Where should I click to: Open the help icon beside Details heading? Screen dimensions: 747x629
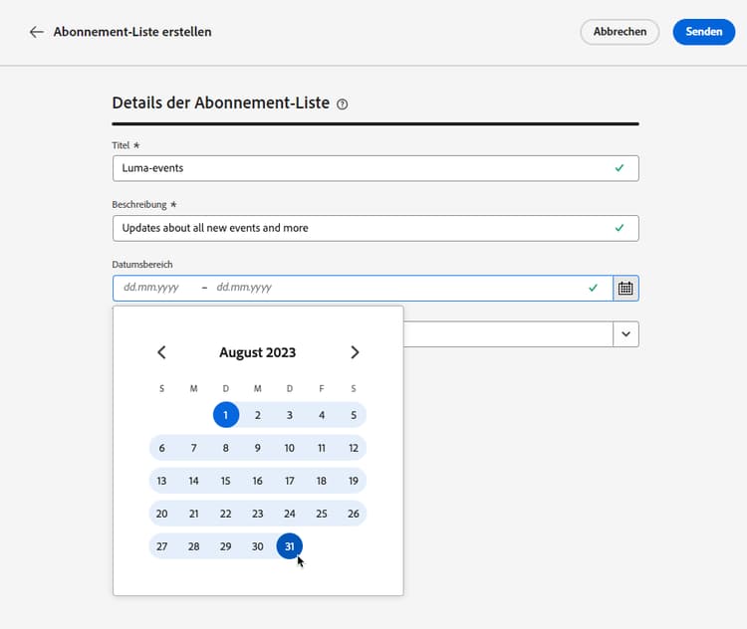pos(343,104)
